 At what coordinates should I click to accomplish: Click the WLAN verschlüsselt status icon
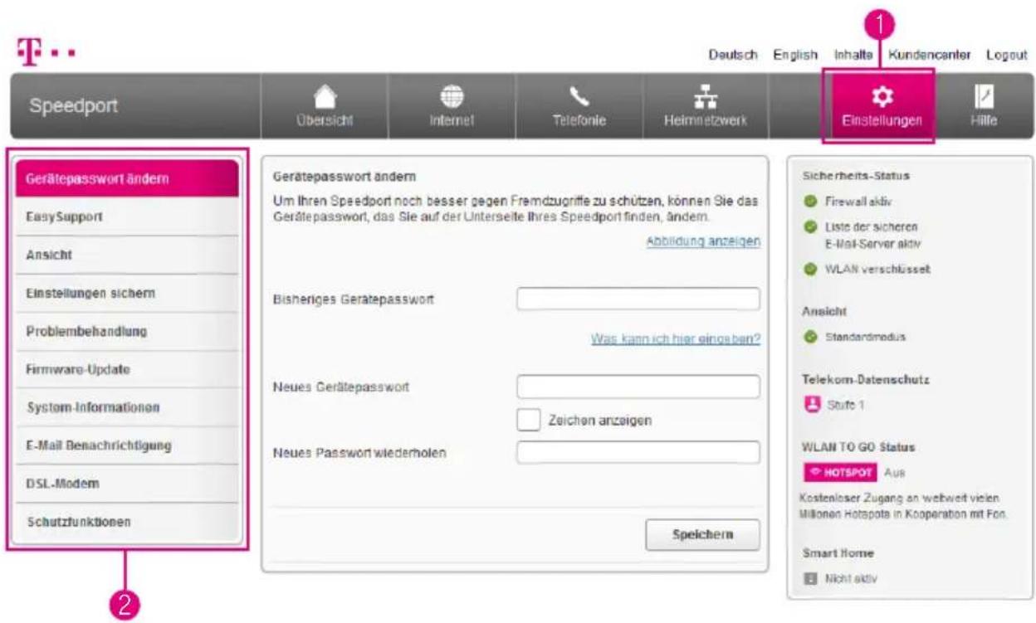809,269
